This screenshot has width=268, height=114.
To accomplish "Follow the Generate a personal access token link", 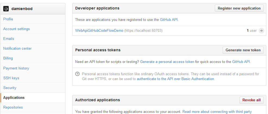I will 167,62.
